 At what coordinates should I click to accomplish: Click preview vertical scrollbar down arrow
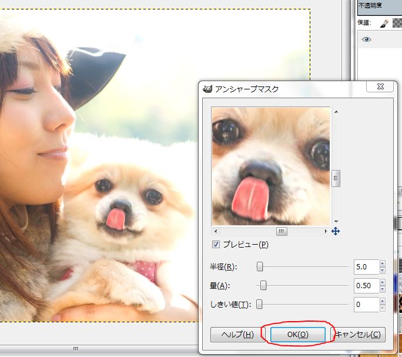[x=336, y=221]
